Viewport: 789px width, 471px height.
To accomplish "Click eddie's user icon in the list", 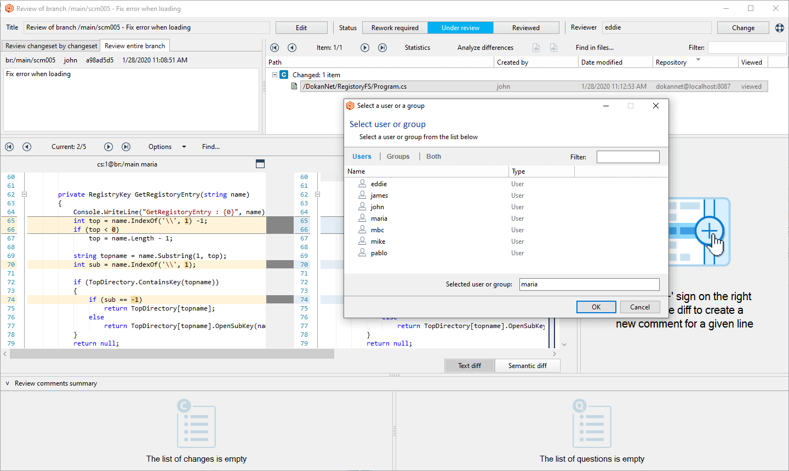I will [x=362, y=183].
